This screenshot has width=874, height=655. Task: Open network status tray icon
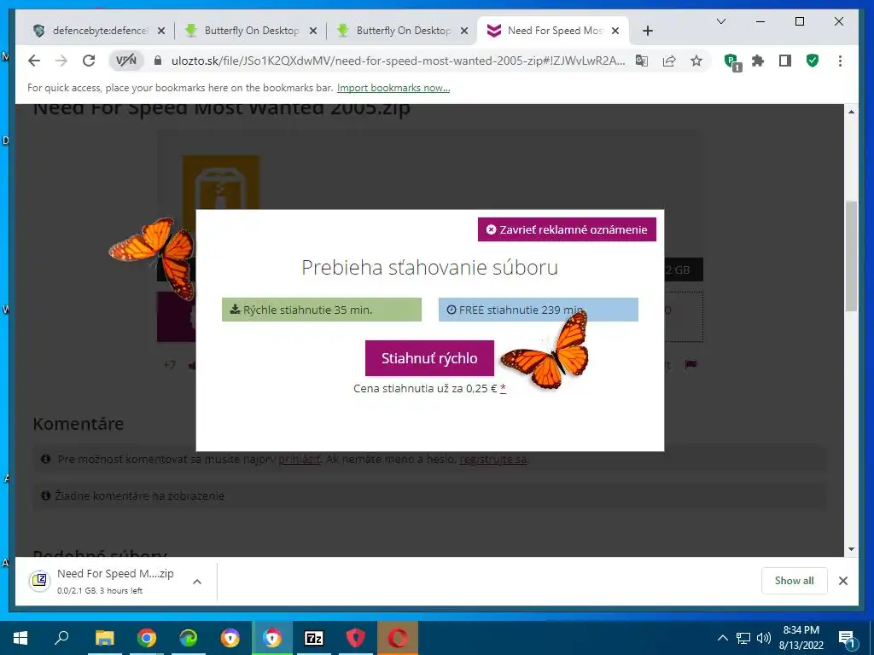[743, 638]
